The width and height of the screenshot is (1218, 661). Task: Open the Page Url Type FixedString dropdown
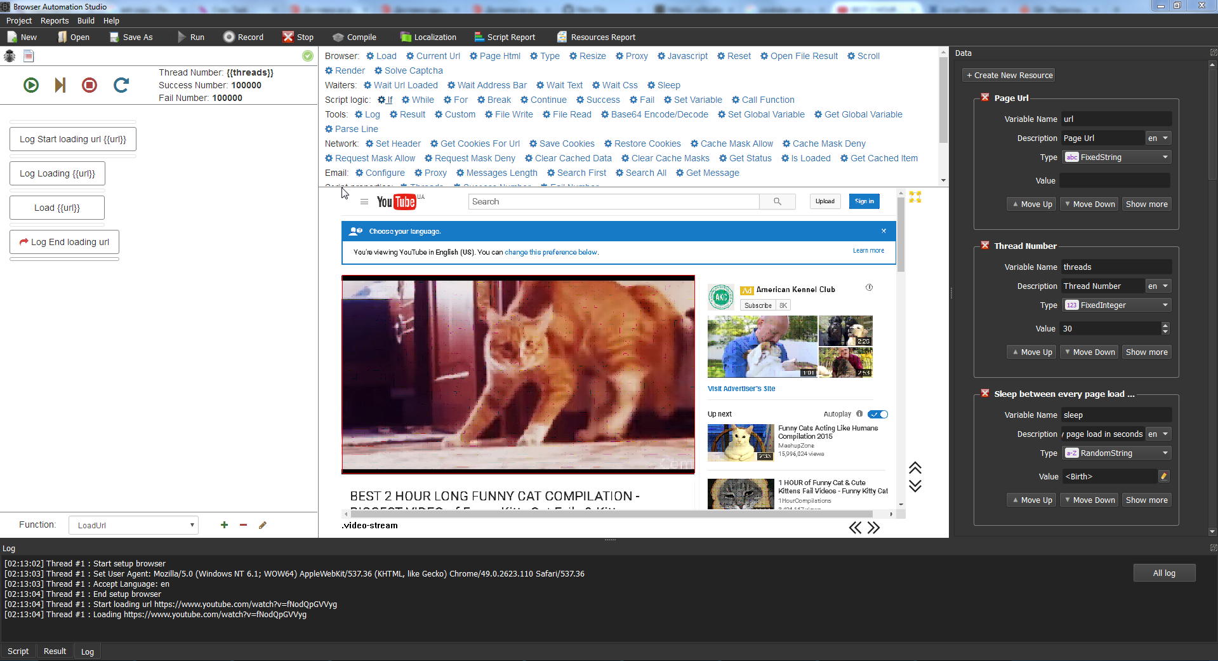point(1116,157)
